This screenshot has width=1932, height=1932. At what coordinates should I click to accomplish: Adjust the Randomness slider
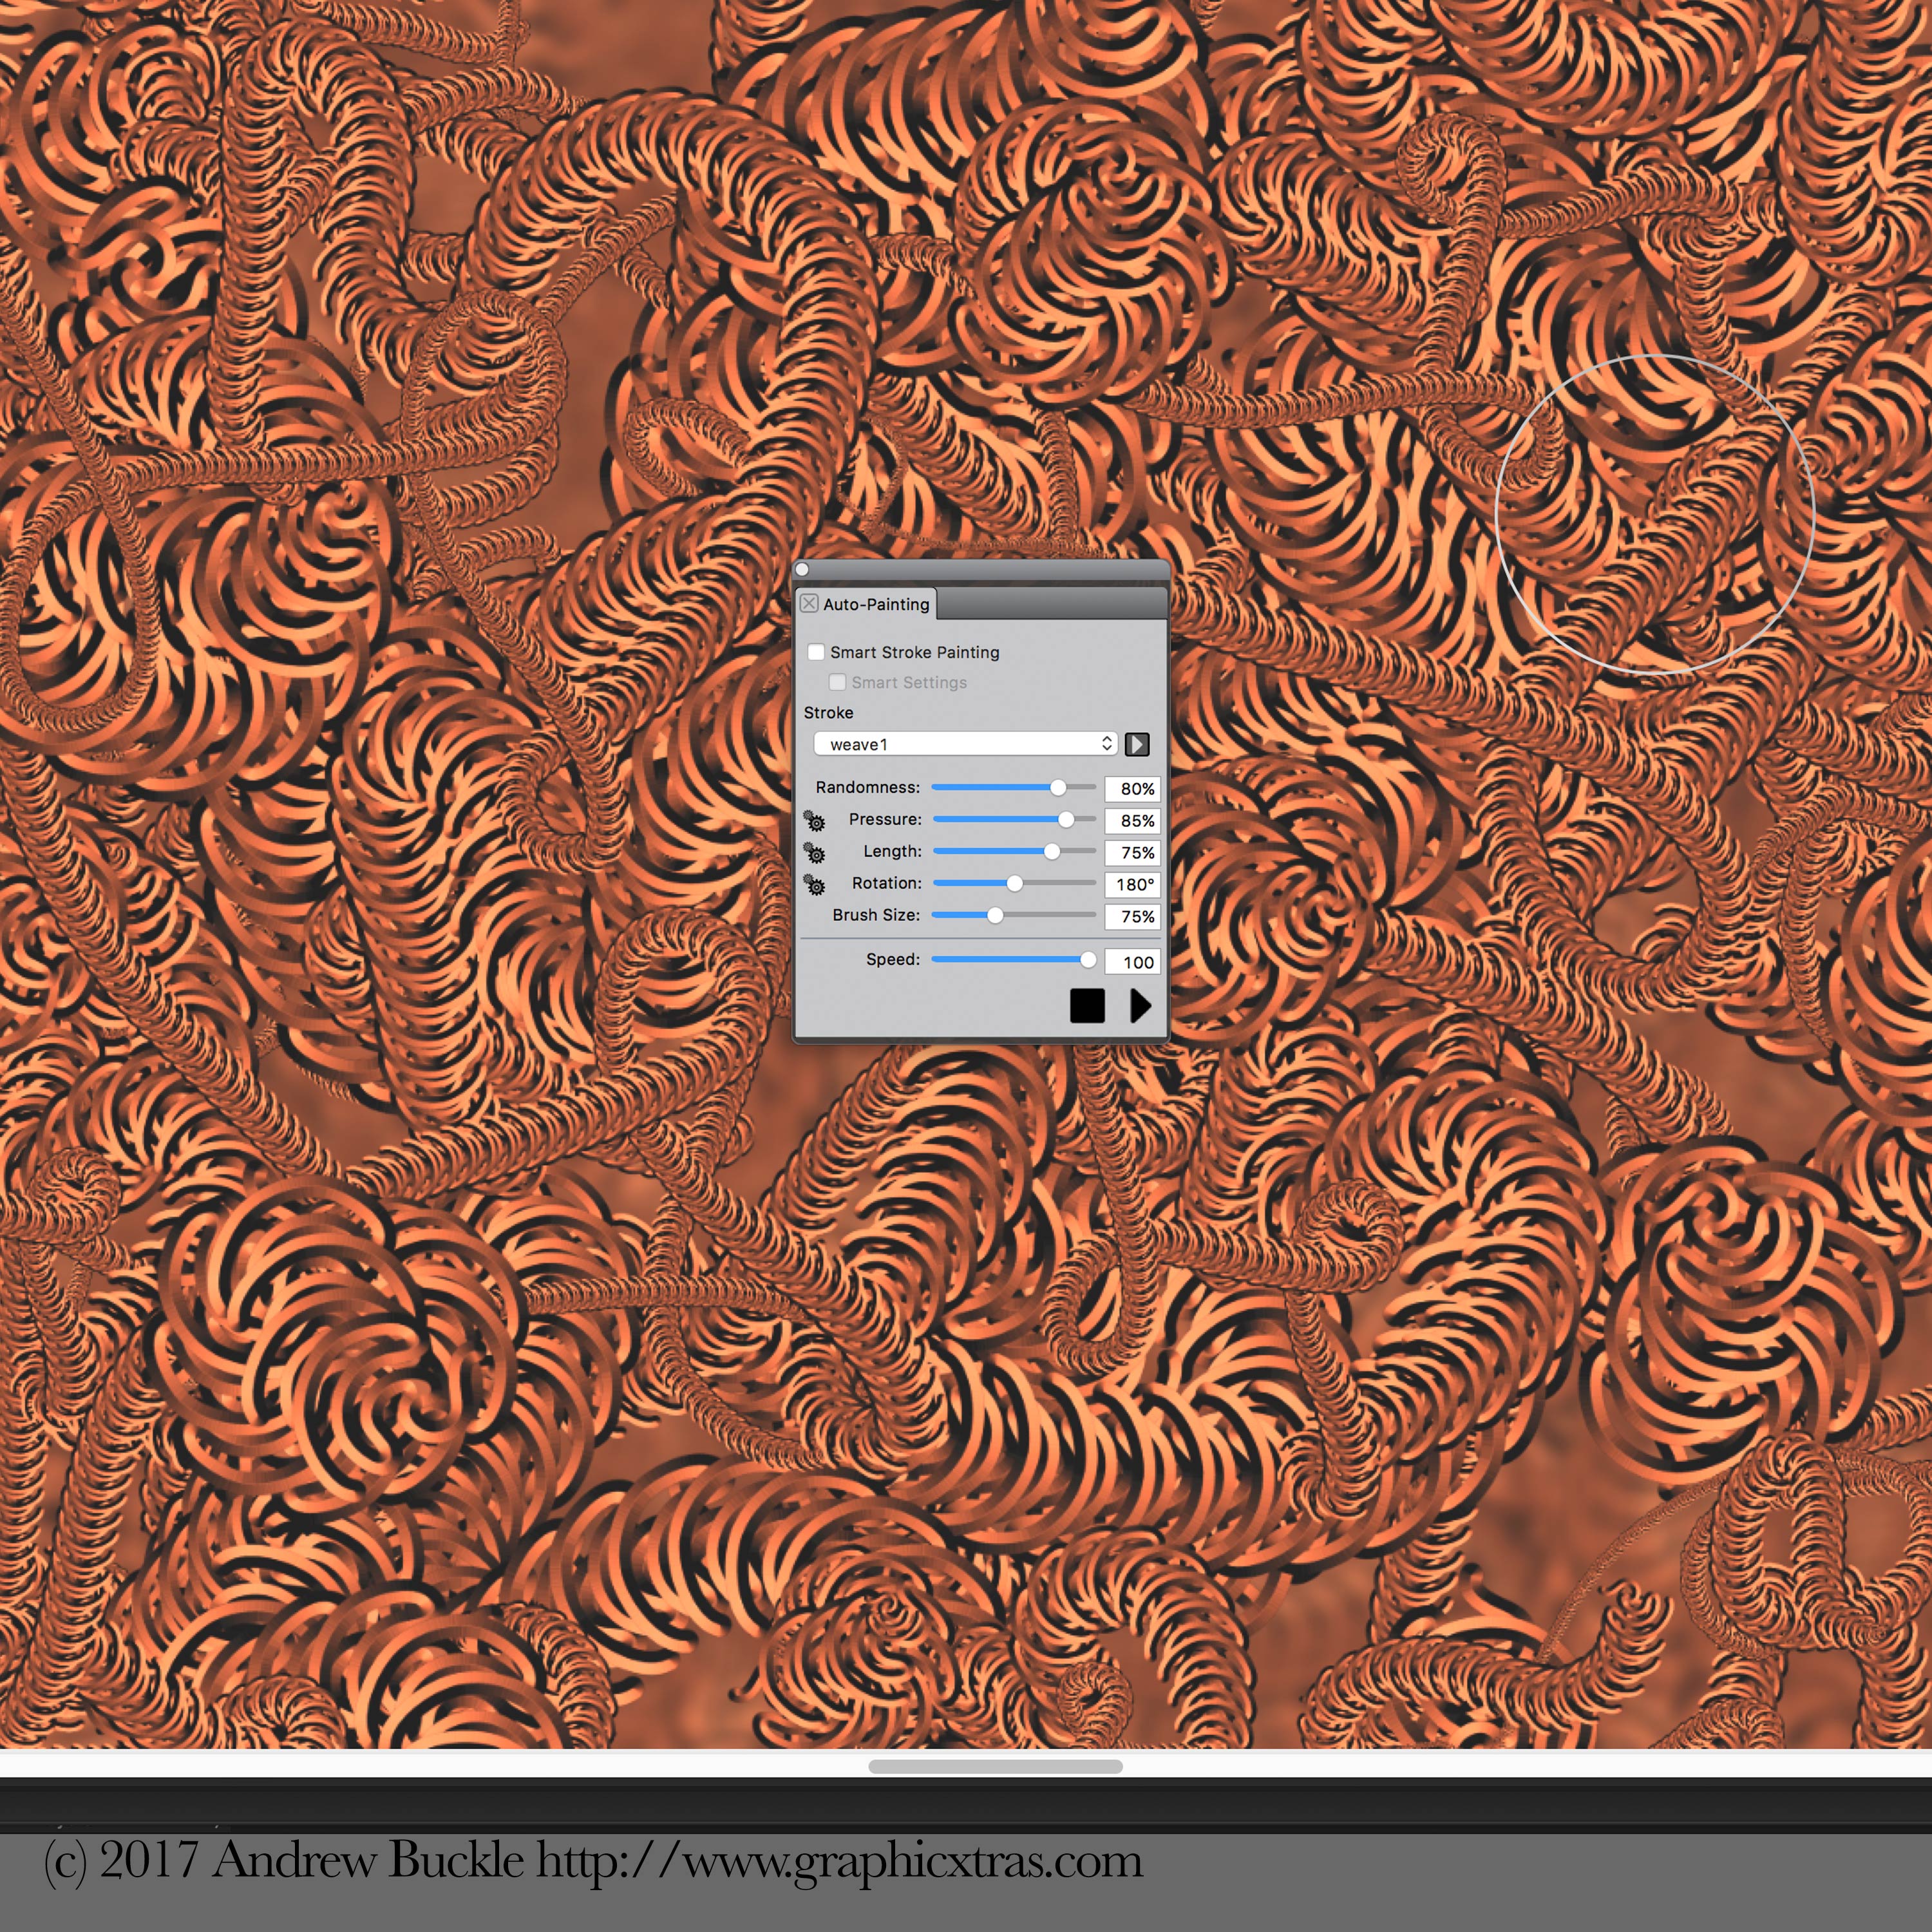click(1013, 787)
